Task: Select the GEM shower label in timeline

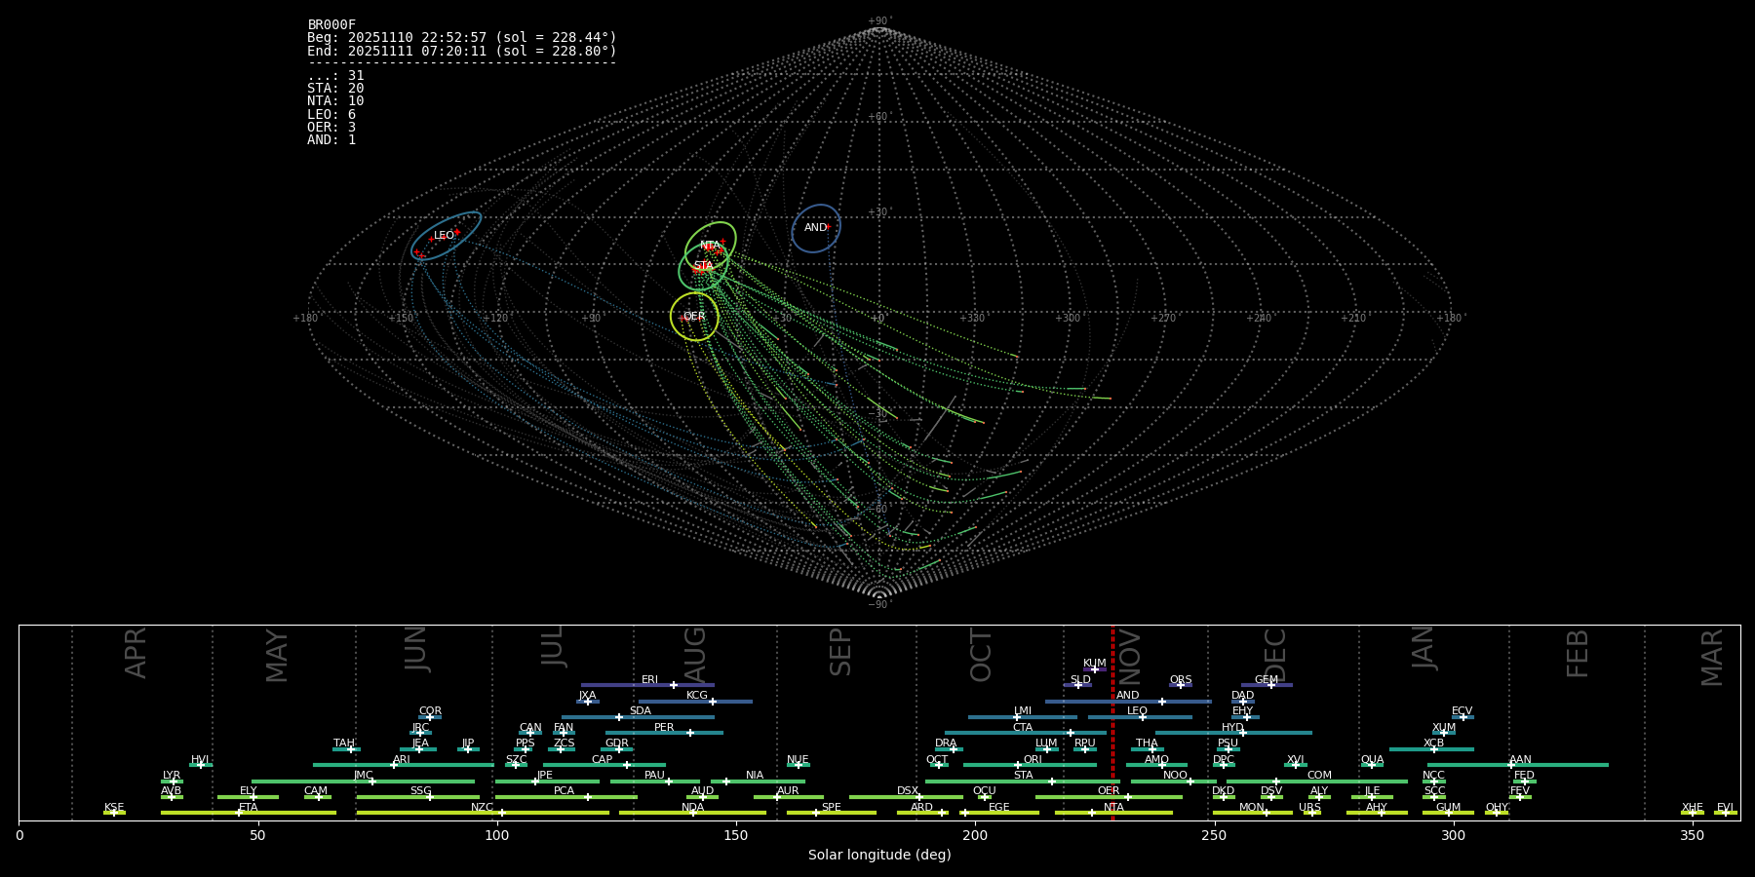Action: coord(1266,680)
